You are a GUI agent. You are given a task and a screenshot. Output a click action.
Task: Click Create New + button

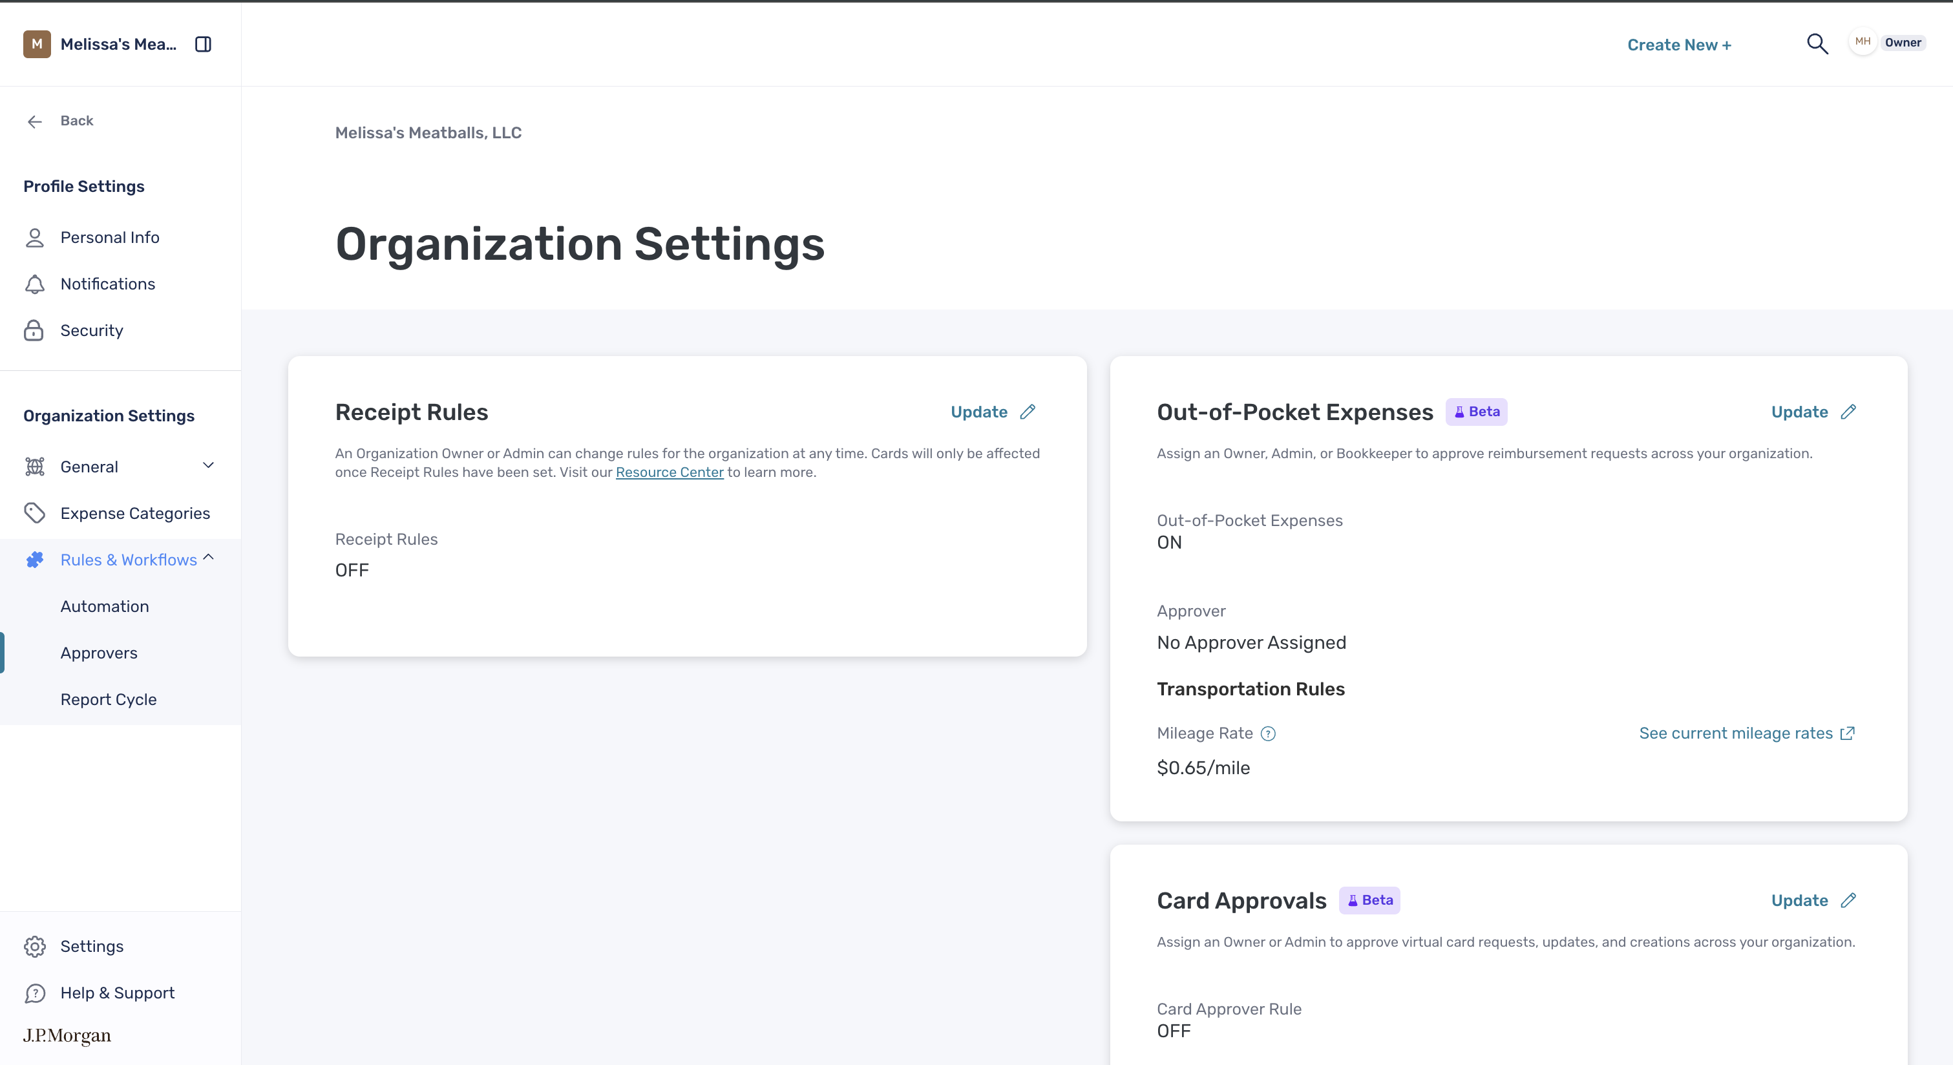click(1679, 45)
